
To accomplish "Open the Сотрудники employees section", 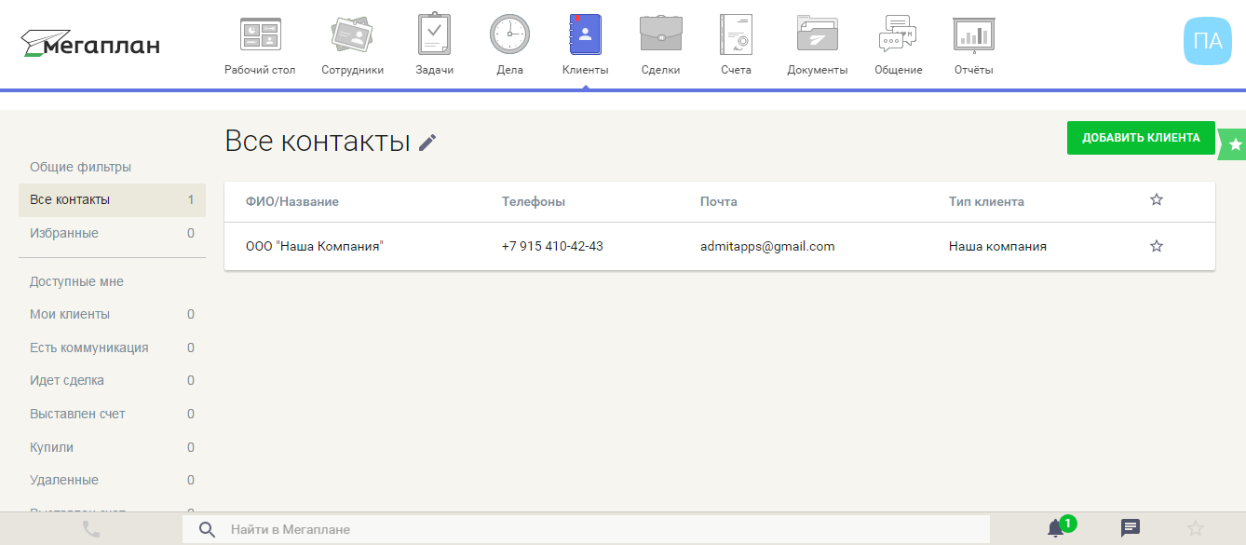I will point(352,45).
